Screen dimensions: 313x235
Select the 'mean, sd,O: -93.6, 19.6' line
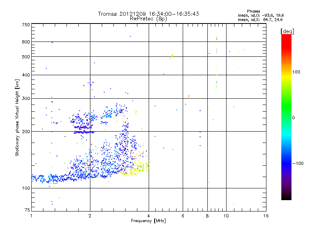[x=261, y=15]
